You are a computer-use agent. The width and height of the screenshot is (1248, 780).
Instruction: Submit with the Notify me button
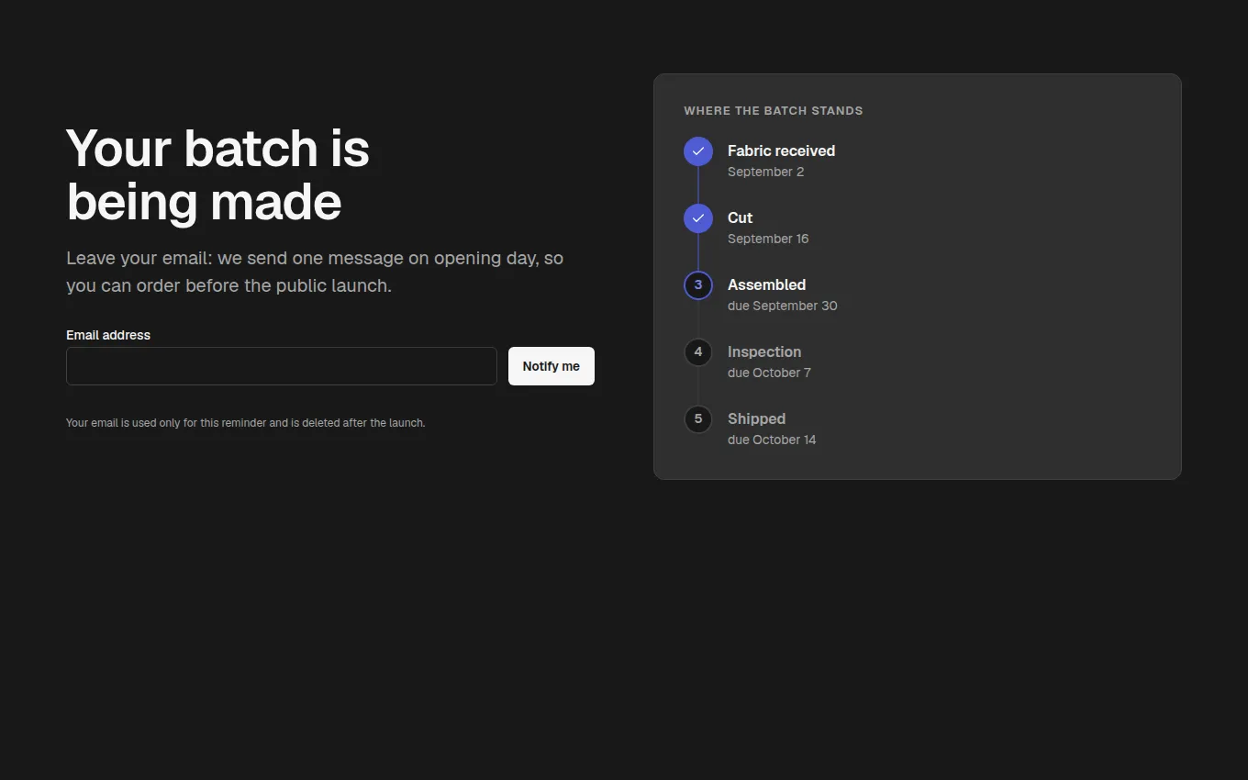point(552,366)
